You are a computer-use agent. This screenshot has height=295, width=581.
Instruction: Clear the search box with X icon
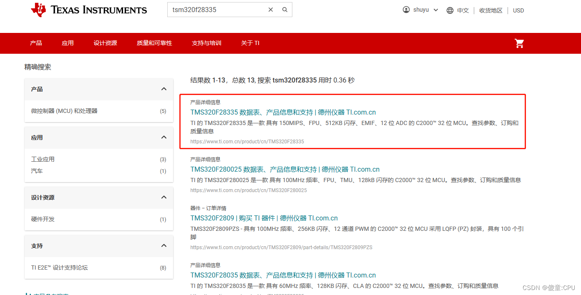271,10
